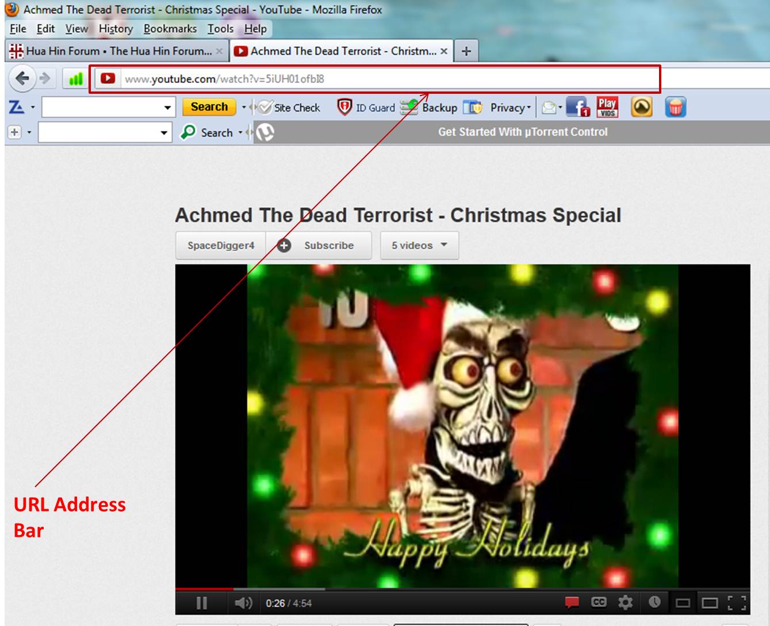This screenshot has height=626, width=770.
Task: Go back with the browser Back arrow
Action: tap(22, 78)
